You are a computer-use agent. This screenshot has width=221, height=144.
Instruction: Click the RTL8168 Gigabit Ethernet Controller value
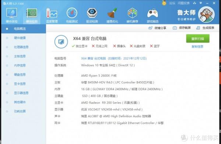point(122,123)
